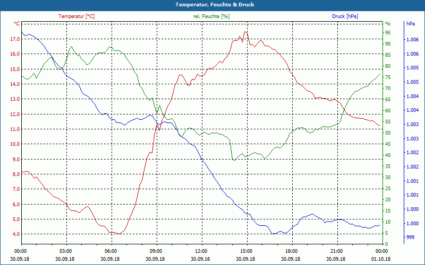425x265 pixels.
Task: Click the '09:00' time axis label
Action: pyautogui.click(x=157, y=251)
